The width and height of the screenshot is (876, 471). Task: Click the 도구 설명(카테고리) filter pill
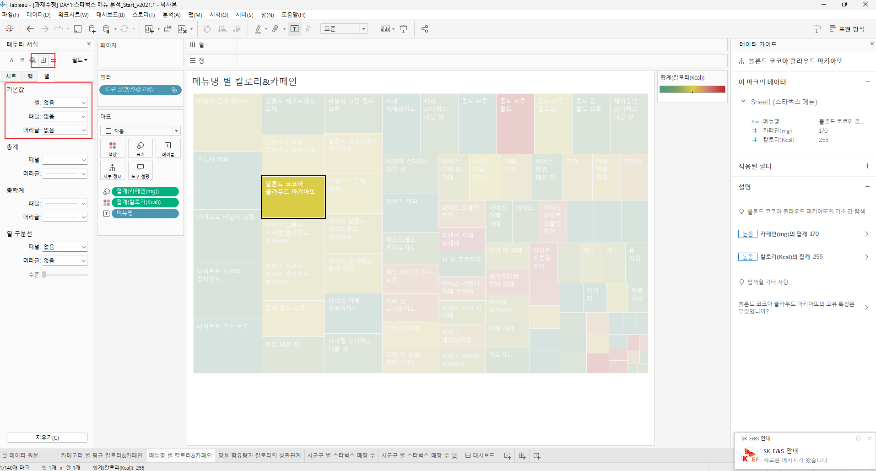[140, 90]
